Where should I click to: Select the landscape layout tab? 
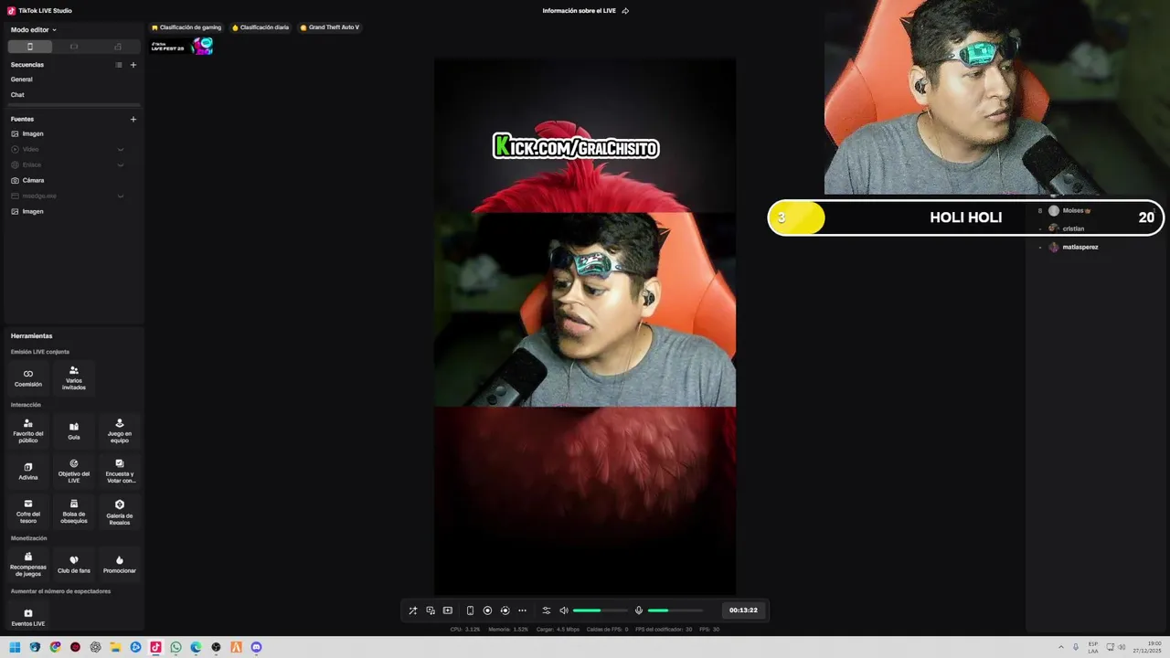click(x=74, y=47)
